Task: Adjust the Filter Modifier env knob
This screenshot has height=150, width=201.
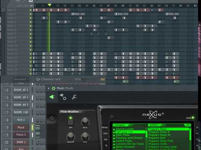Action: (85, 122)
